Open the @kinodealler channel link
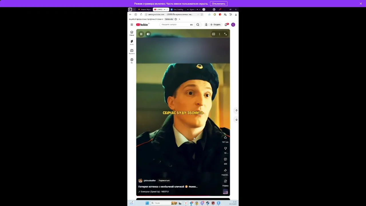 150,181
